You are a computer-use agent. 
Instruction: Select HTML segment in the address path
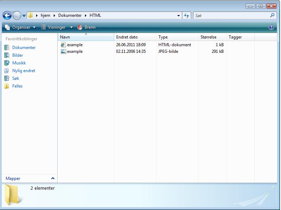(x=95, y=15)
